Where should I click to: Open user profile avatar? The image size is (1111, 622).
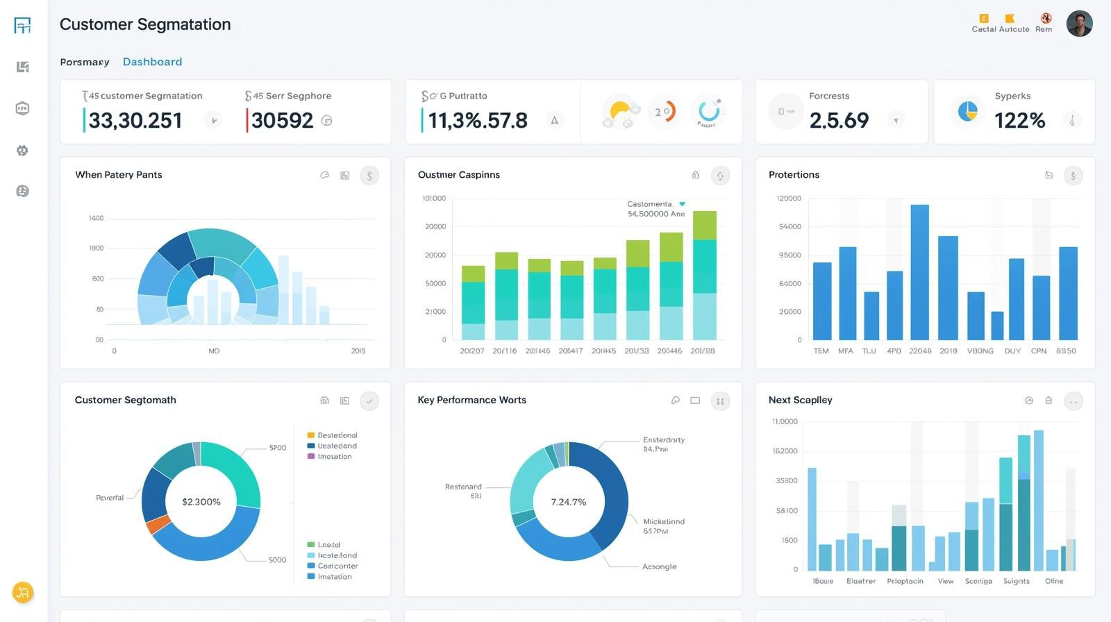pos(1079,24)
